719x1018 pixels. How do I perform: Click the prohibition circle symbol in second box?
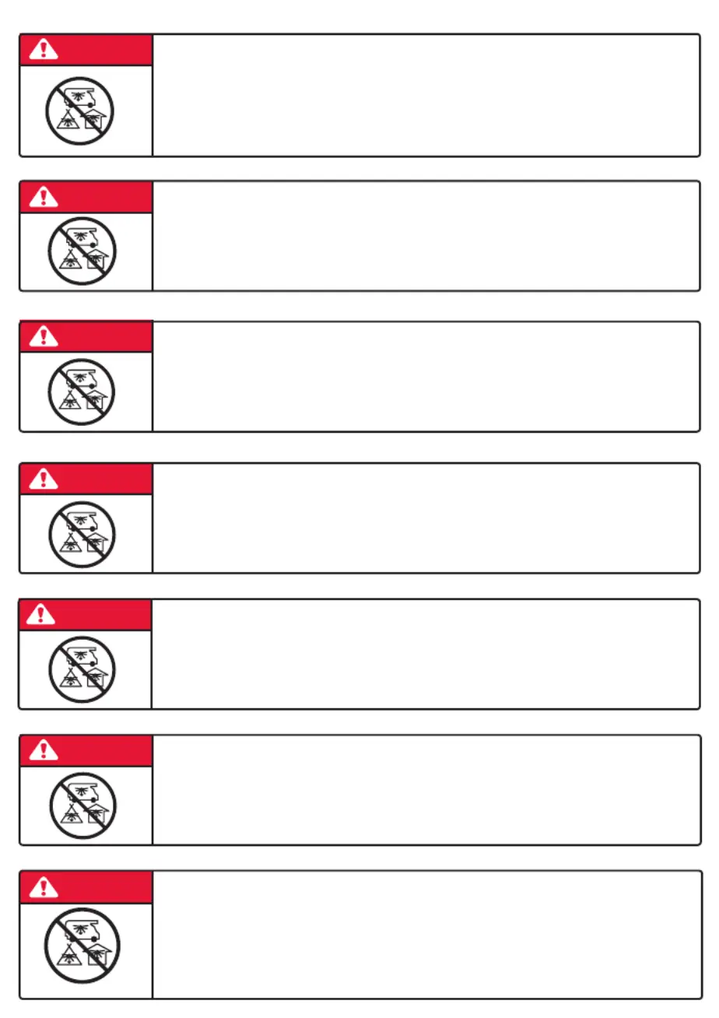coord(82,251)
